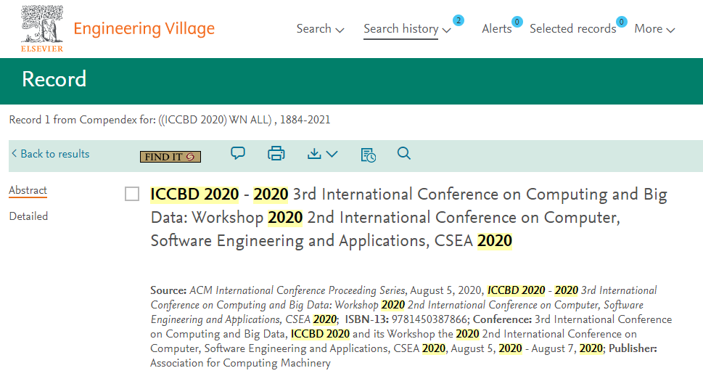Open the Alerts page
Viewport: 703px width, 376px height.
pos(497,29)
